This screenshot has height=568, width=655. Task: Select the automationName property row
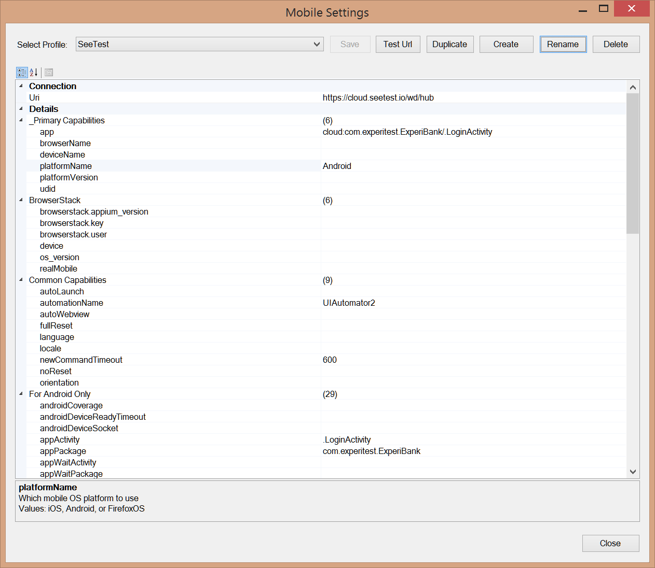72,303
